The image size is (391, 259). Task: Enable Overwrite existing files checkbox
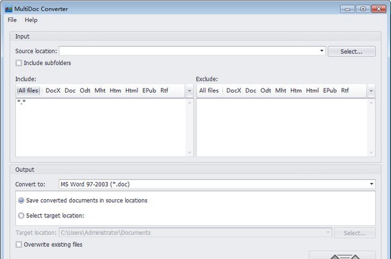19,245
